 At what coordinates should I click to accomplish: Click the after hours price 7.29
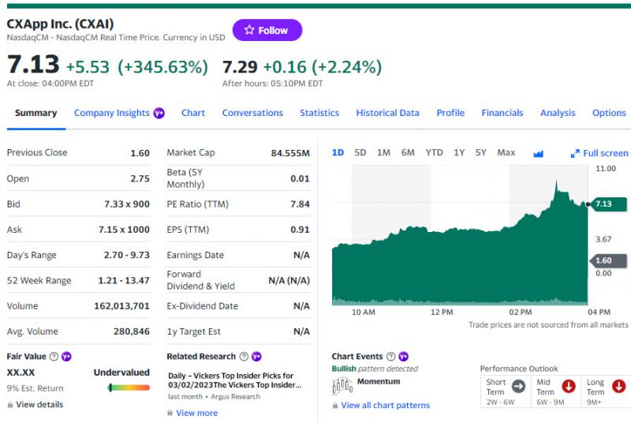240,67
